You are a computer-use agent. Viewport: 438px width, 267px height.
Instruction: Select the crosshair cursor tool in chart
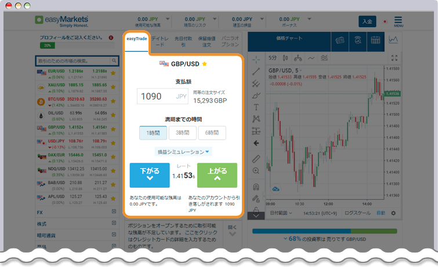(x=256, y=59)
